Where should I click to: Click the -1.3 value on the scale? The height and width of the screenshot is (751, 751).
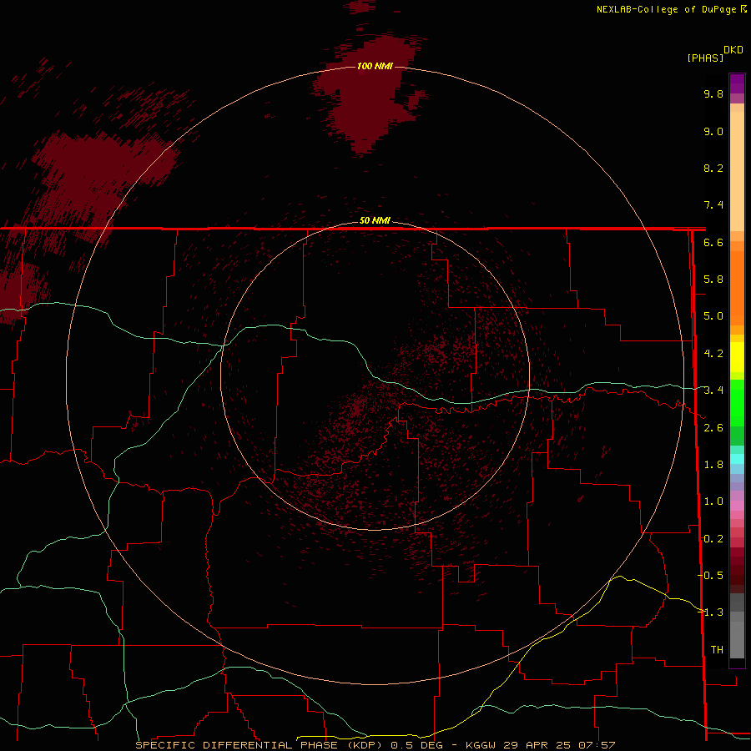click(710, 612)
